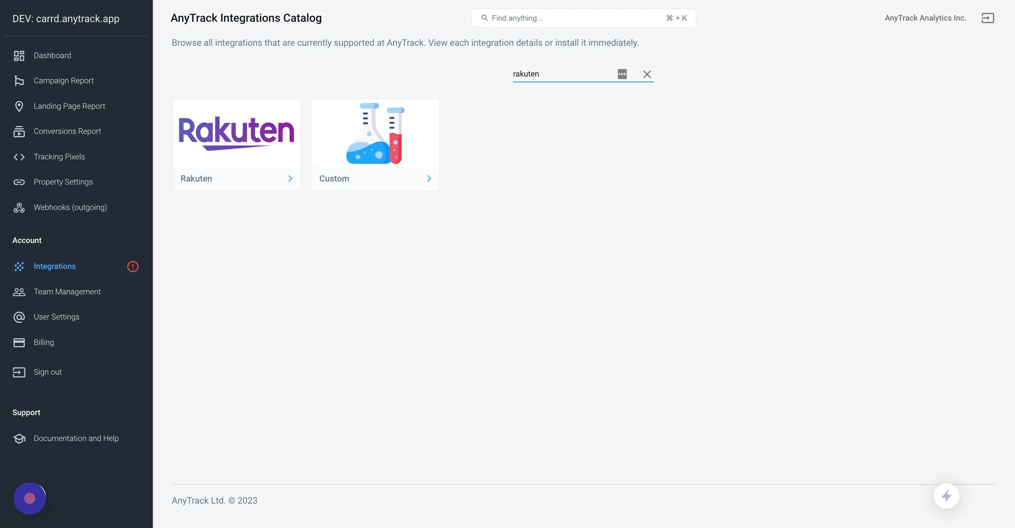Click the top-right logout icon

[988, 18]
